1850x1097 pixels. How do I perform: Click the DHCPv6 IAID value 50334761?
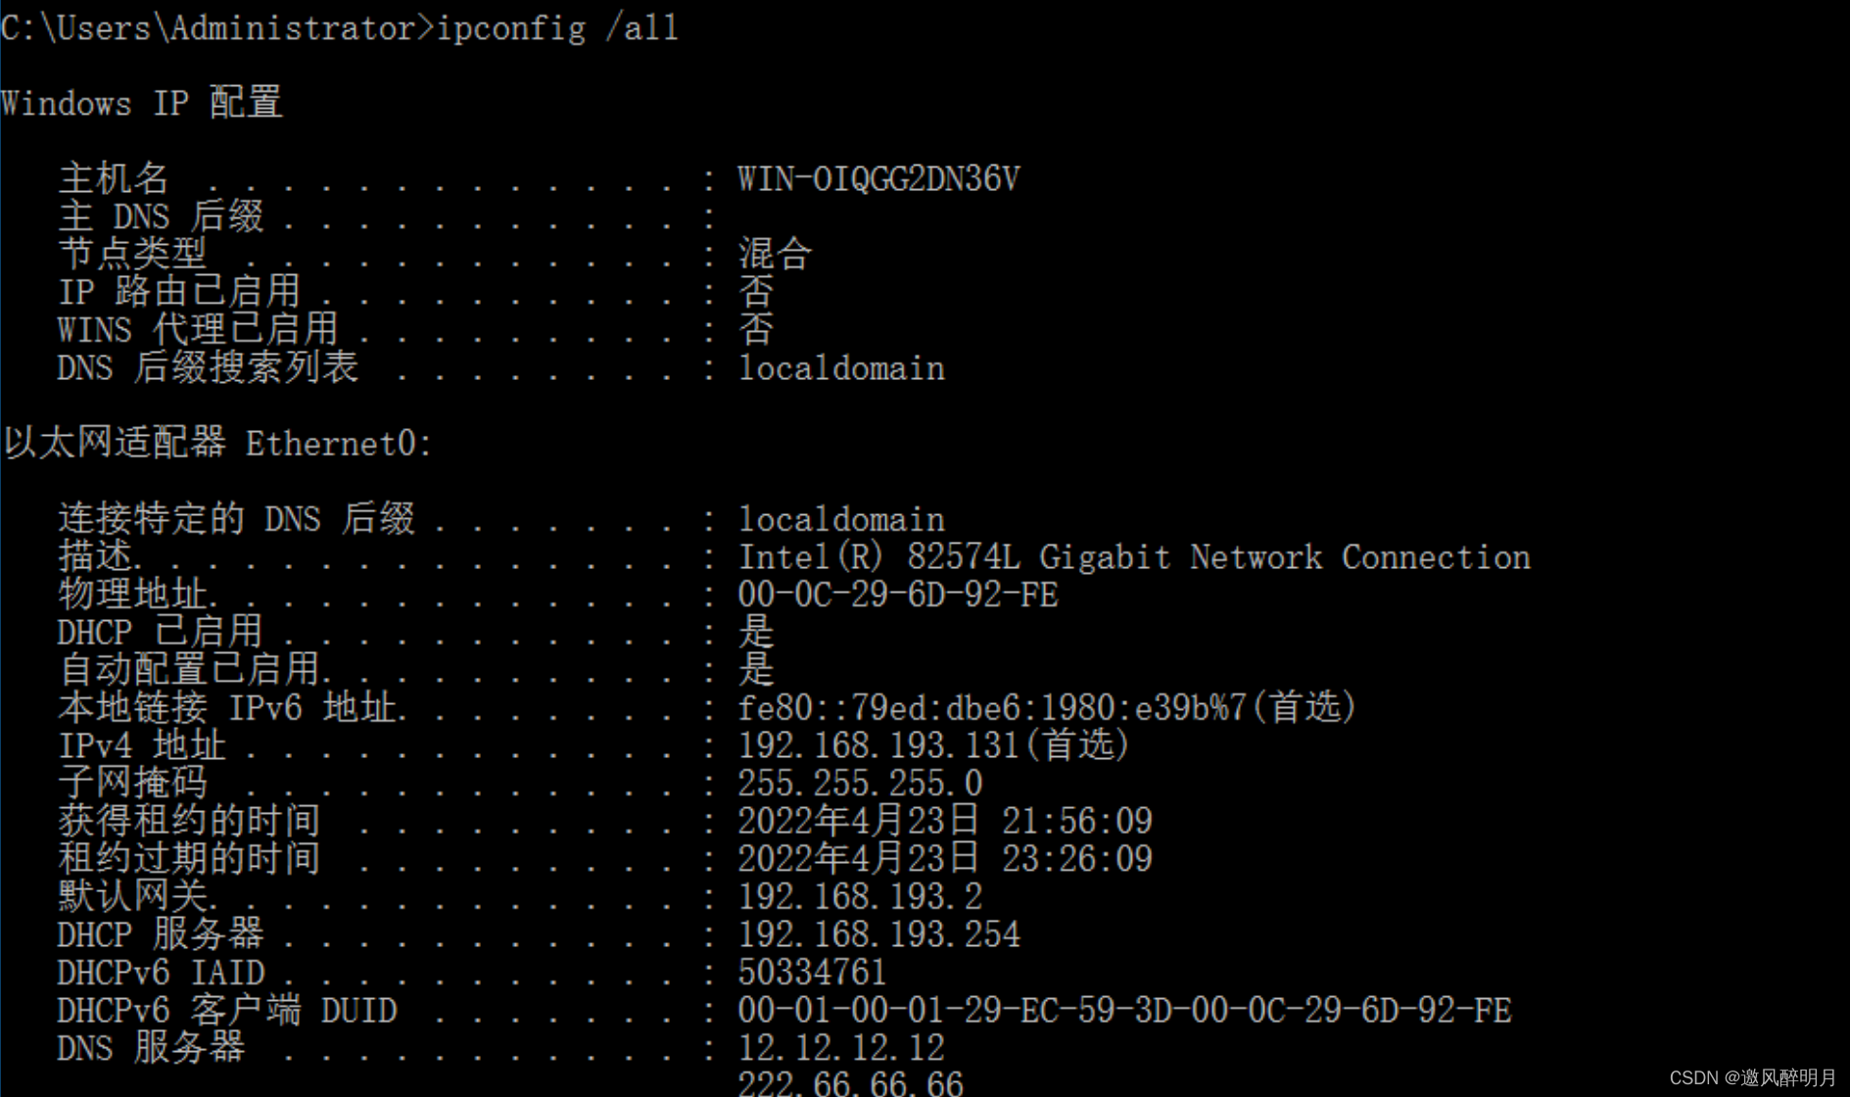pyautogui.click(x=812, y=973)
